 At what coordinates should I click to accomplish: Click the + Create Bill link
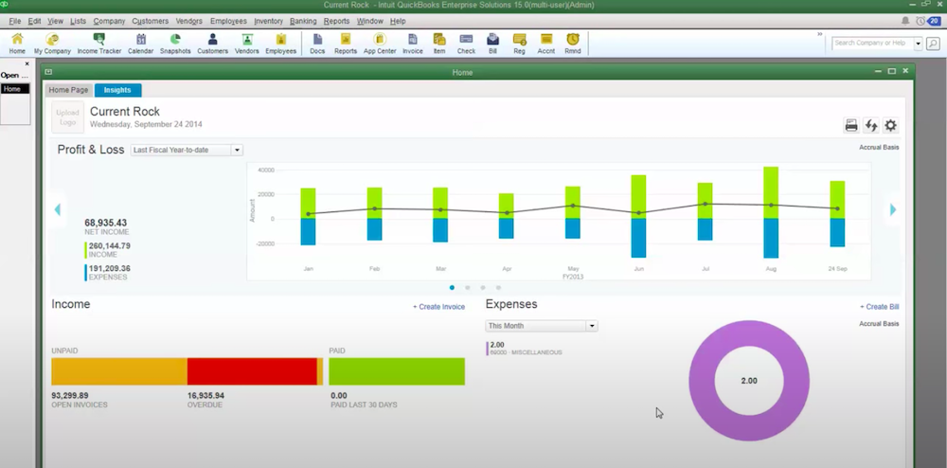[x=880, y=307]
